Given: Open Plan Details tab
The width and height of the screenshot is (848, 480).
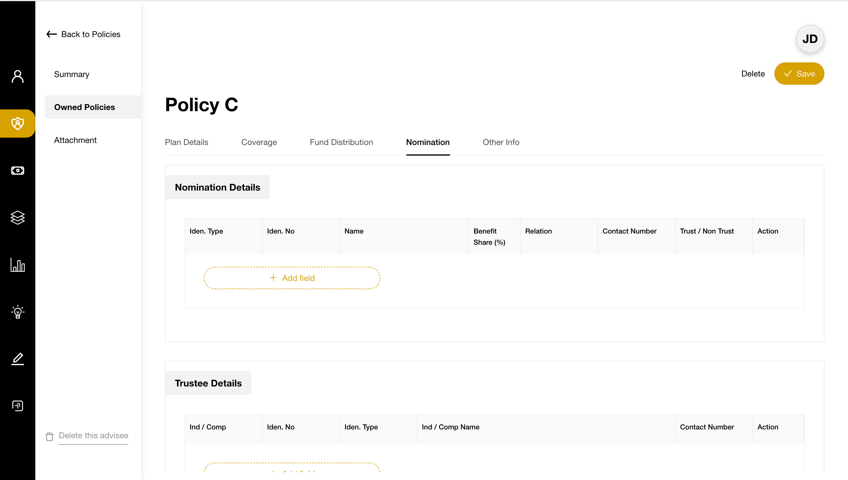Looking at the screenshot, I should tap(186, 142).
